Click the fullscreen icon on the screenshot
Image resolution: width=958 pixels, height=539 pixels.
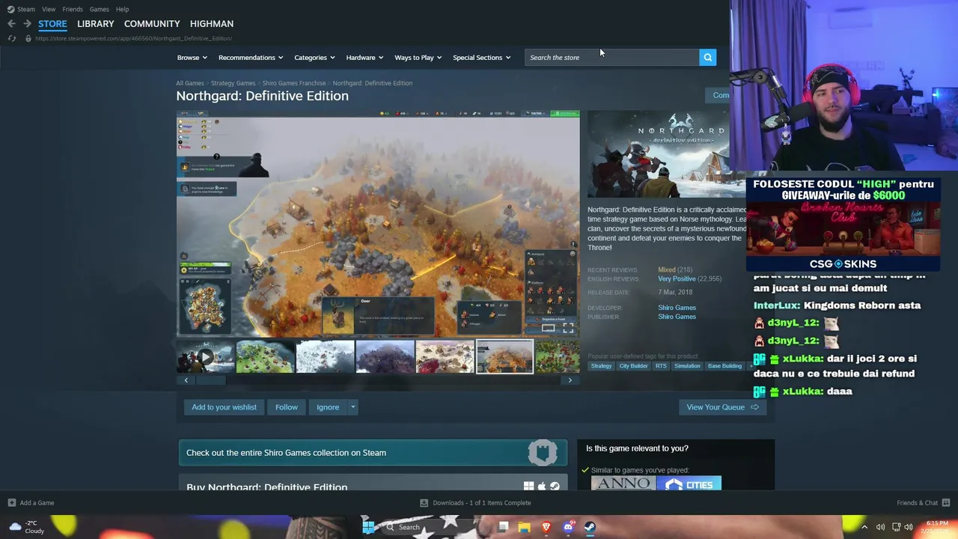click(x=568, y=329)
